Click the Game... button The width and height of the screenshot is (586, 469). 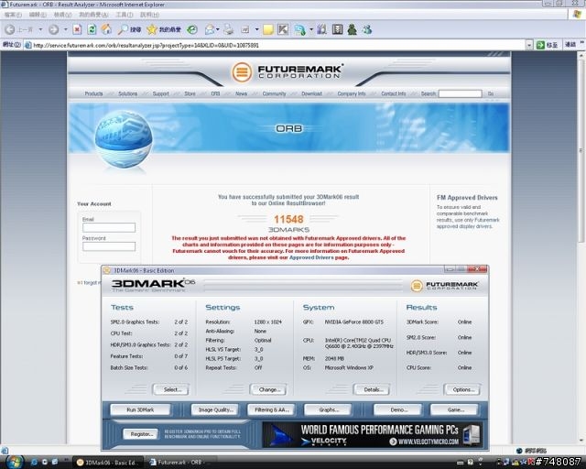pos(455,409)
